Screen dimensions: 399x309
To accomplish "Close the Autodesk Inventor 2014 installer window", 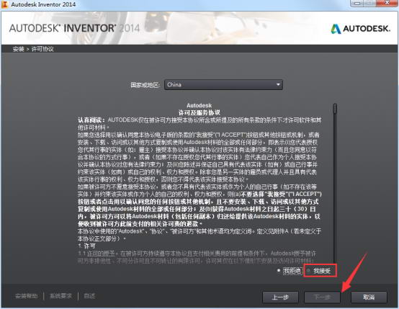I will (387, 3).
